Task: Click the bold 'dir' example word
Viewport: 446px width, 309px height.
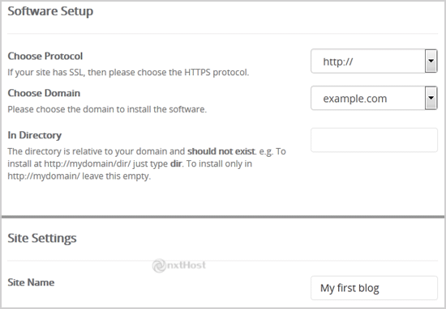Action: (176, 163)
